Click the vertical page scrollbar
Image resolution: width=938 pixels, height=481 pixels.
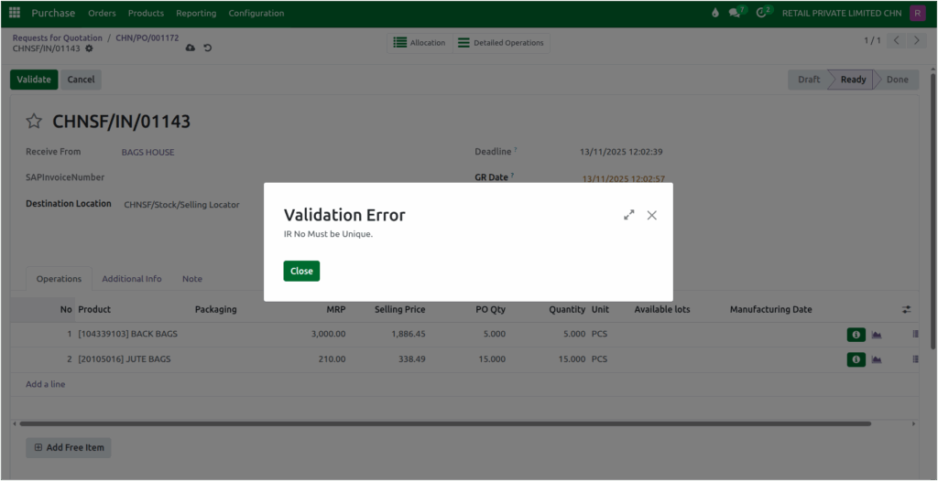[933, 211]
